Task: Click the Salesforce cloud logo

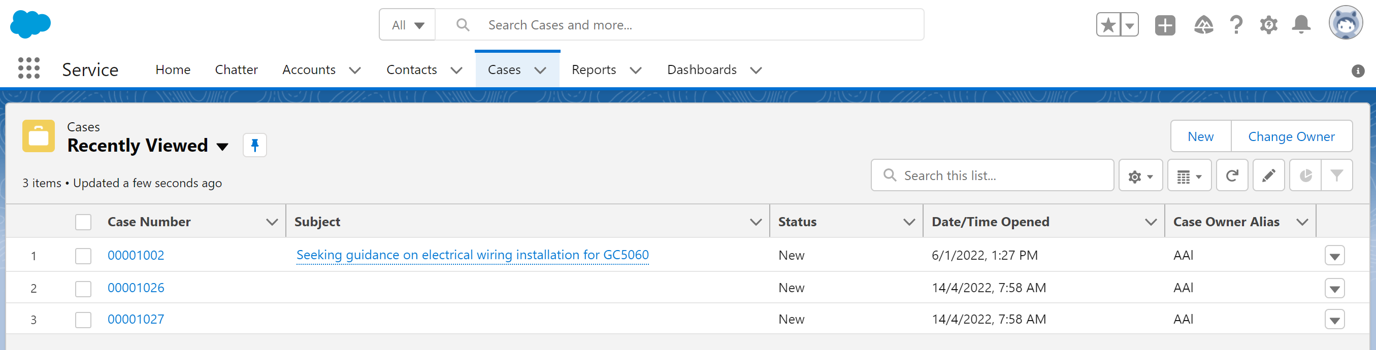Action: (30, 24)
